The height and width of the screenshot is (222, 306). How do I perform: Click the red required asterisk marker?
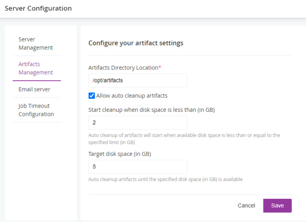click(x=160, y=67)
